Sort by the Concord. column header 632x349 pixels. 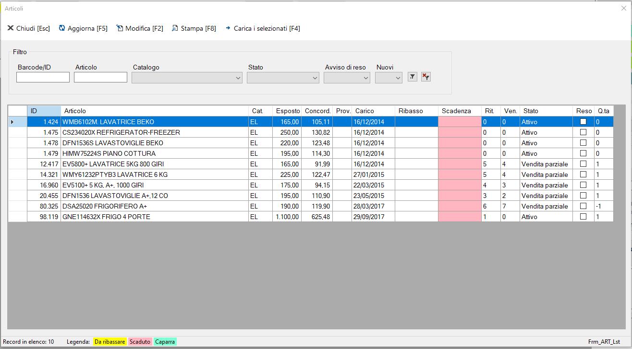(x=317, y=111)
